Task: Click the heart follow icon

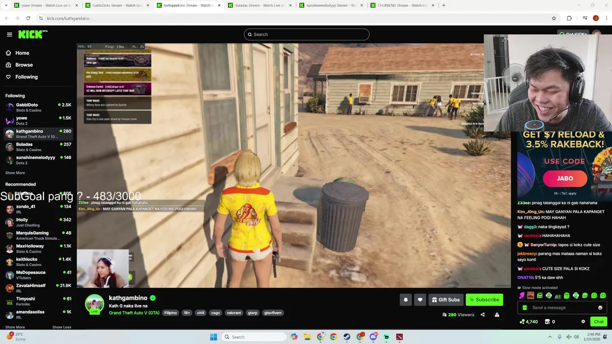Action: (x=420, y=300)
